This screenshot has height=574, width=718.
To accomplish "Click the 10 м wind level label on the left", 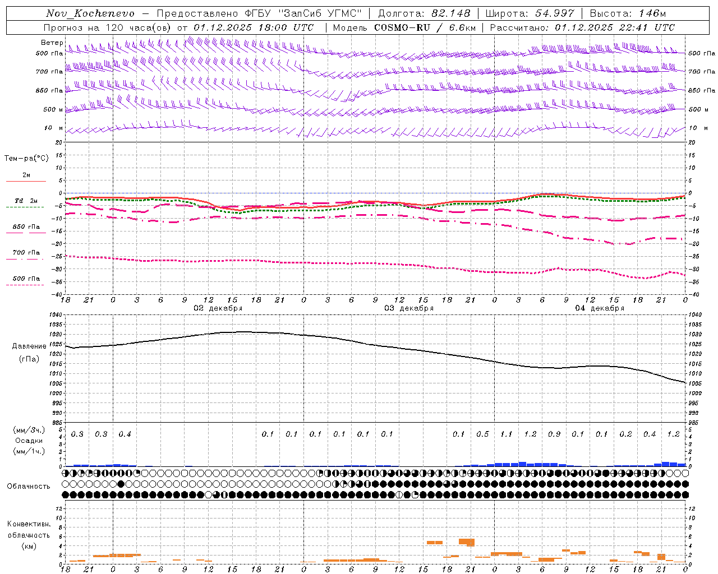I will [53, 128].
